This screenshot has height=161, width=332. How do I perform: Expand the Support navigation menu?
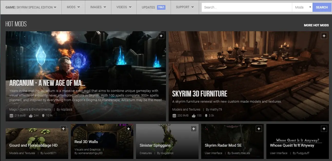tap(185, 7)
